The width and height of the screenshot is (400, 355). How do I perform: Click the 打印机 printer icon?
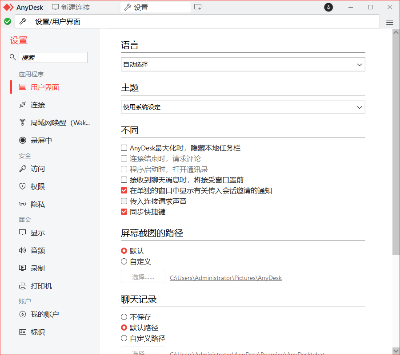[23, 286]
